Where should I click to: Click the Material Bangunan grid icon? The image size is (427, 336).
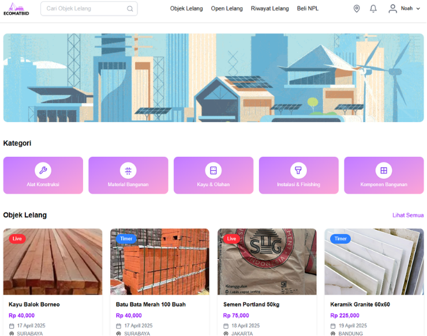(128, 171)
